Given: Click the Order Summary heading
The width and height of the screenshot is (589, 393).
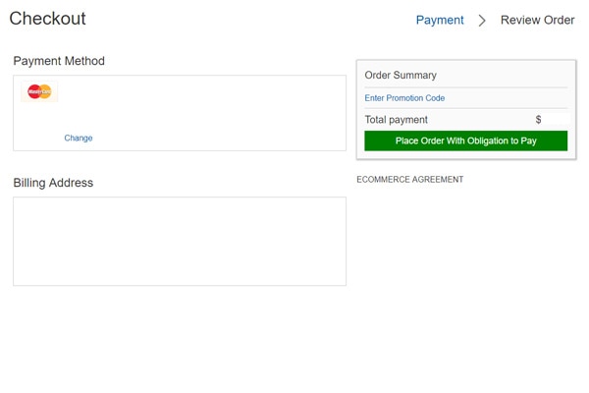Looking at the screenshot, I should pyautogui.click(x=401, y=76).
